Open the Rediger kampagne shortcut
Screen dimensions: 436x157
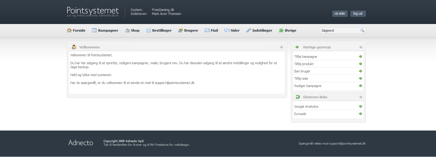tap(308, 86)
